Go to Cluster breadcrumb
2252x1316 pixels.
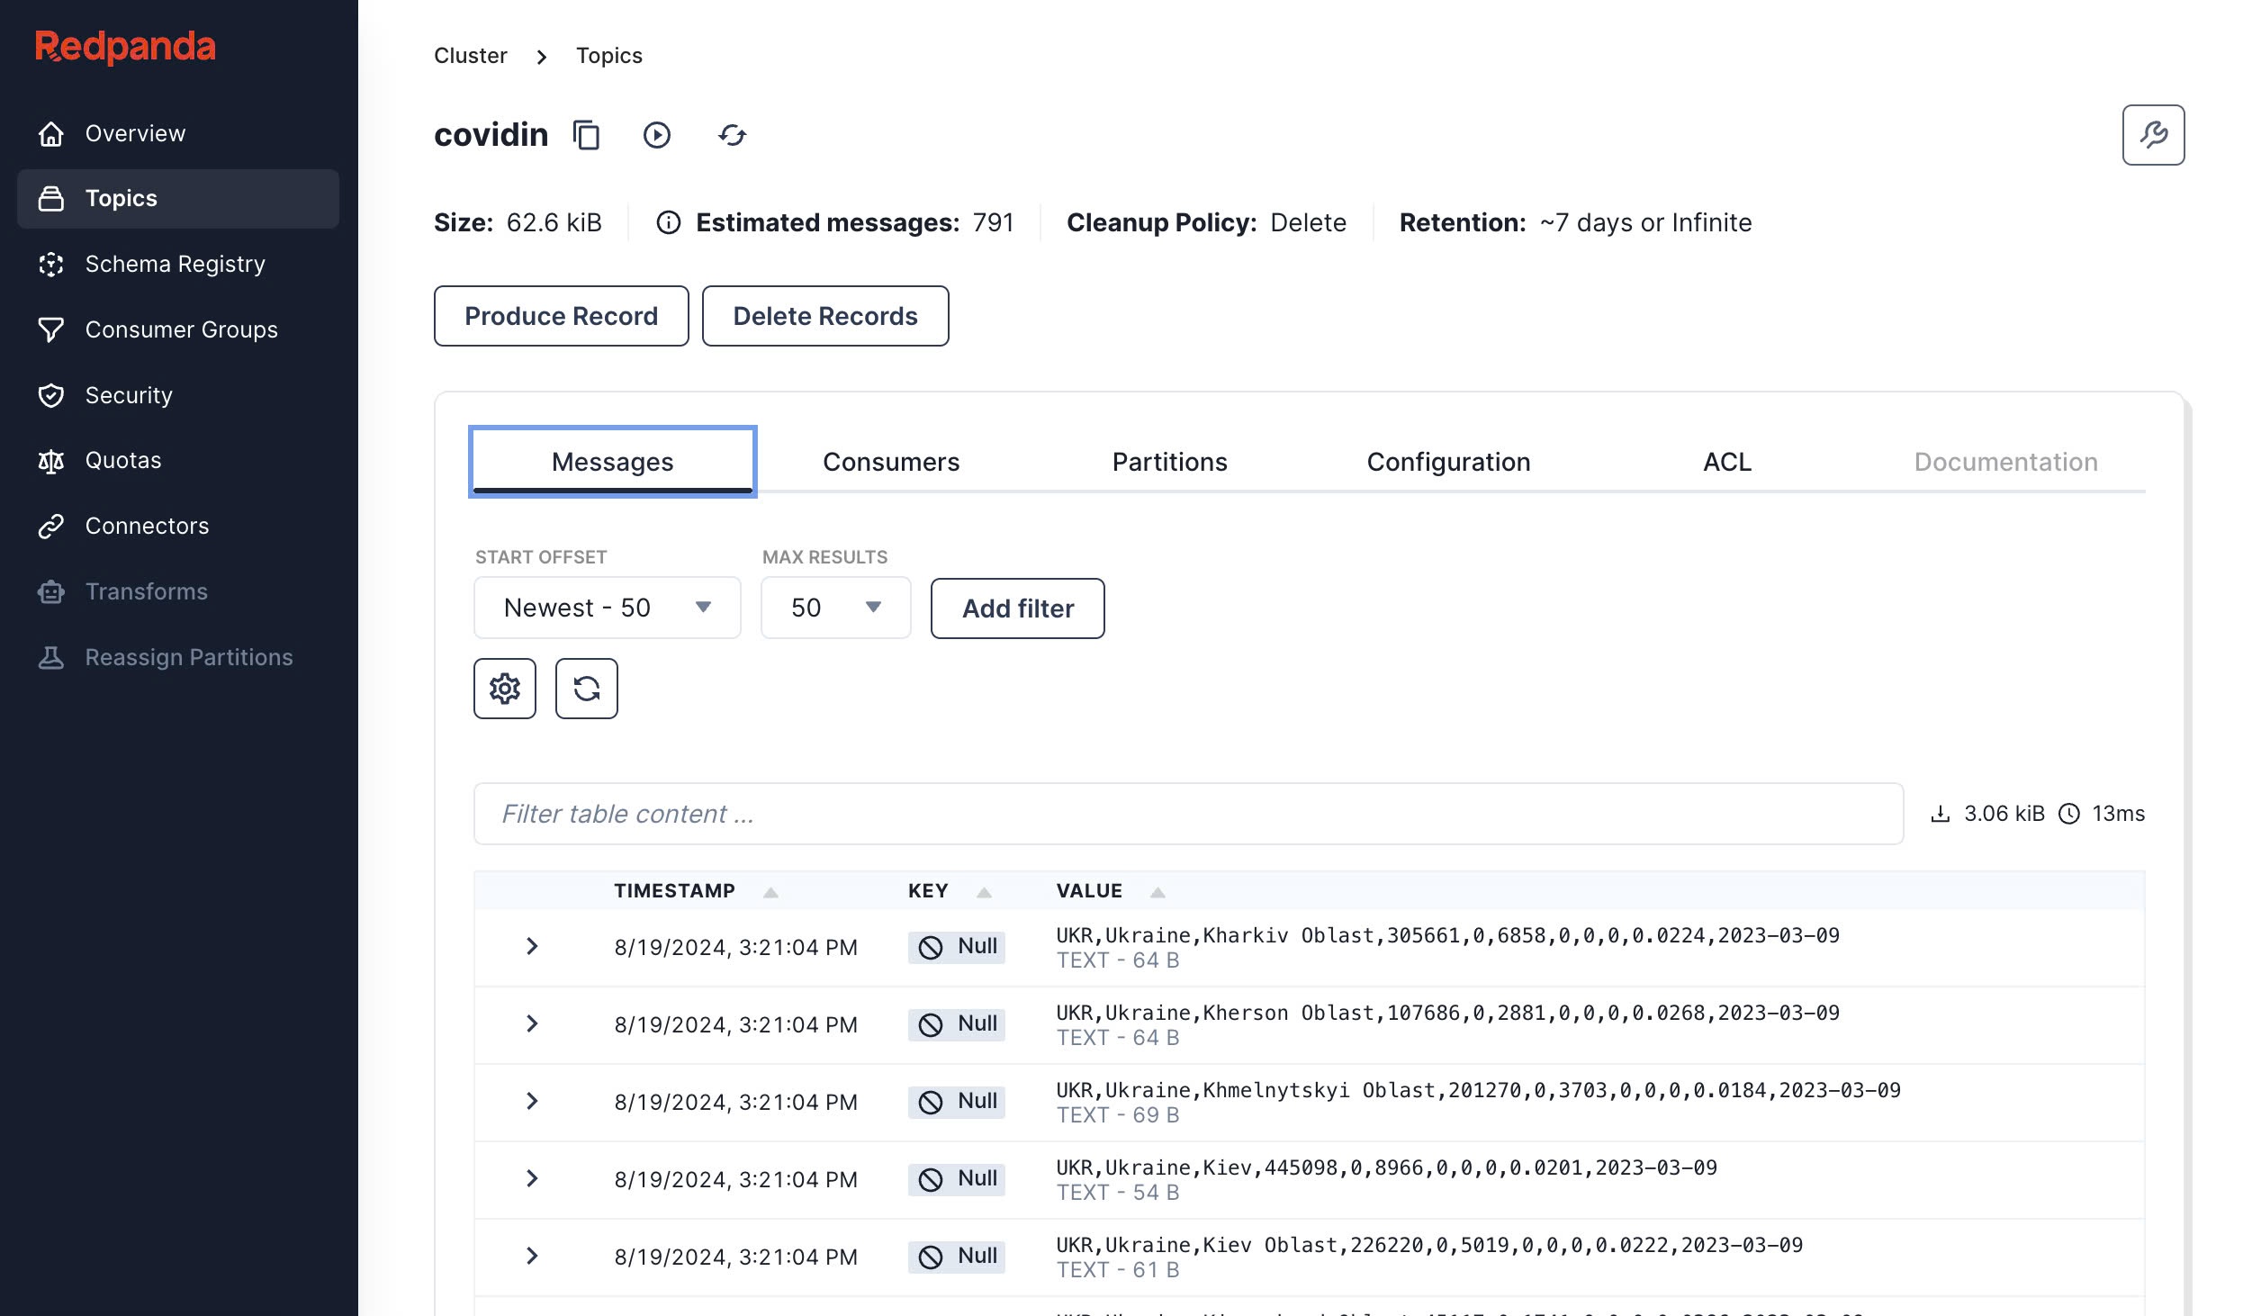[471, 56]
